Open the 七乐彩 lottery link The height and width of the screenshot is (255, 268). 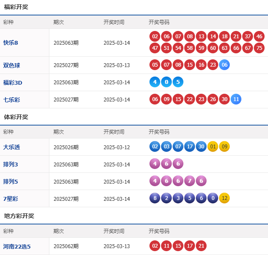(12, 100)
